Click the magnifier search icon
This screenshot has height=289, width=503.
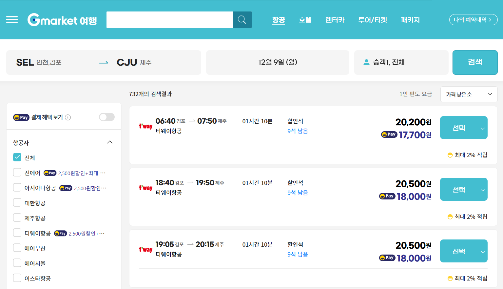(x=242, y=20)
